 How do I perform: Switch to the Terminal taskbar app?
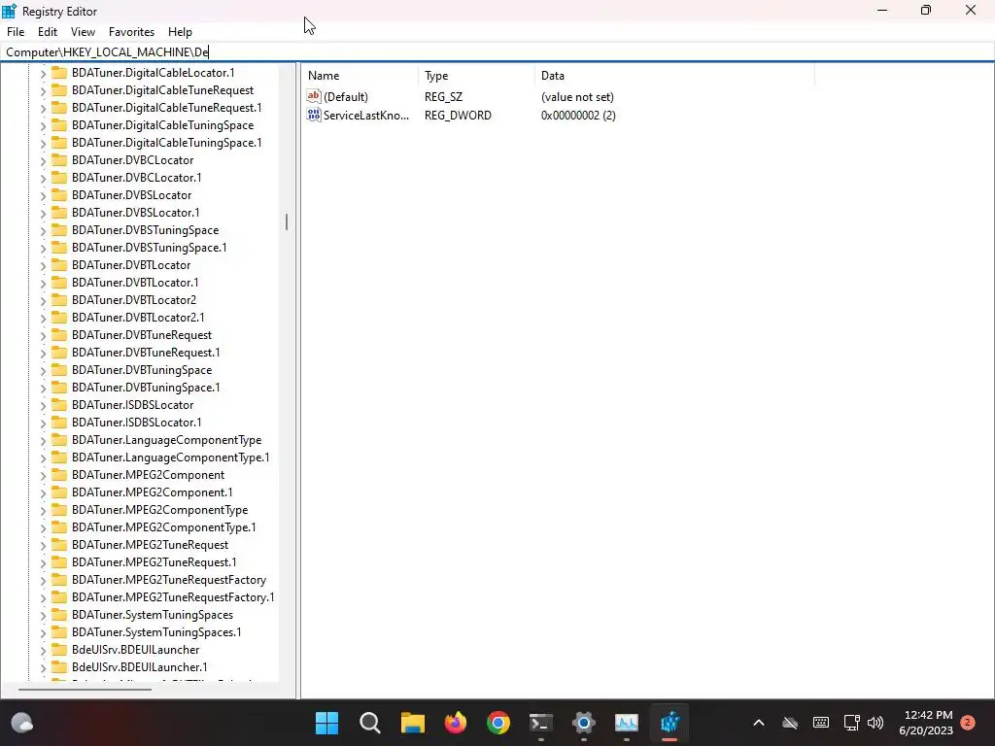[x=540, y=723]
